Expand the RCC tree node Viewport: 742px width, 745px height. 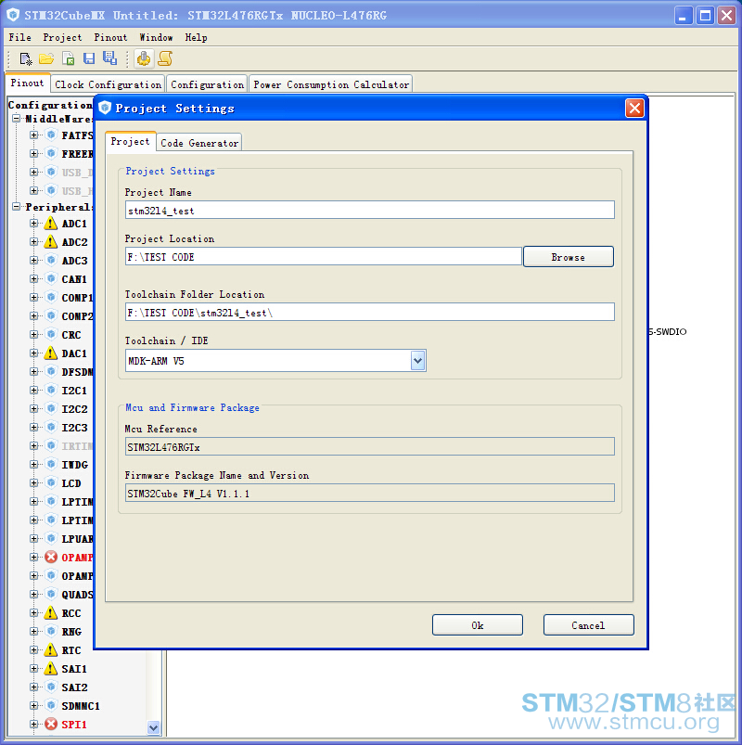tap(33, 613)
